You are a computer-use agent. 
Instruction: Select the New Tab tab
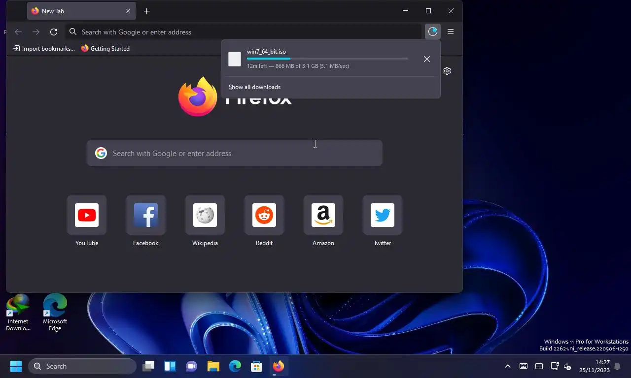pyautogui.click(x=81, y=11)
